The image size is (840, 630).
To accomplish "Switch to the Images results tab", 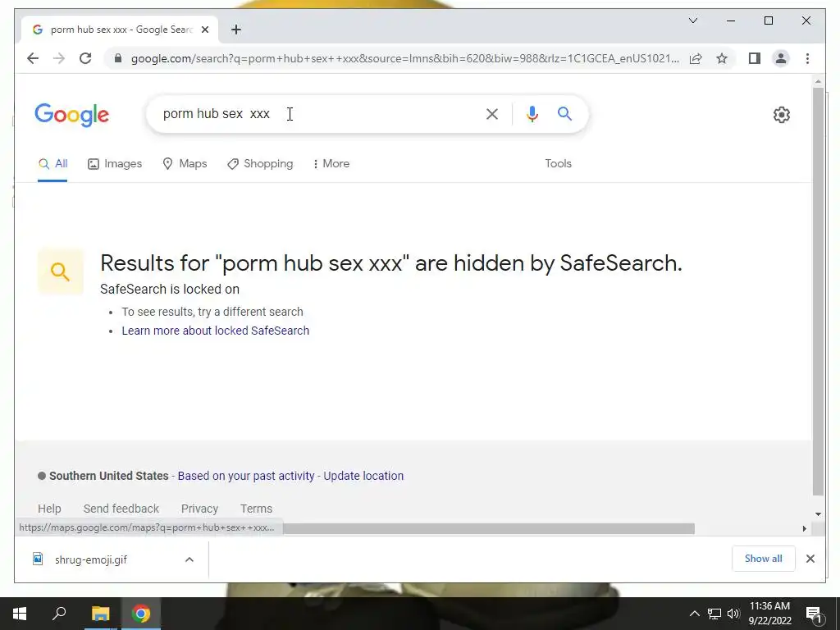I will tap(115, 163).
